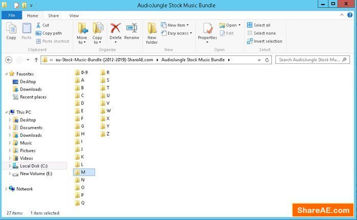
Task: Click the Paste ribbon icon
Action: coord(27,29)
